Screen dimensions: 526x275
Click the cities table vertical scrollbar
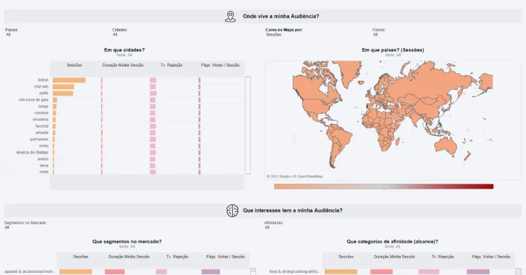coord(247,125)
